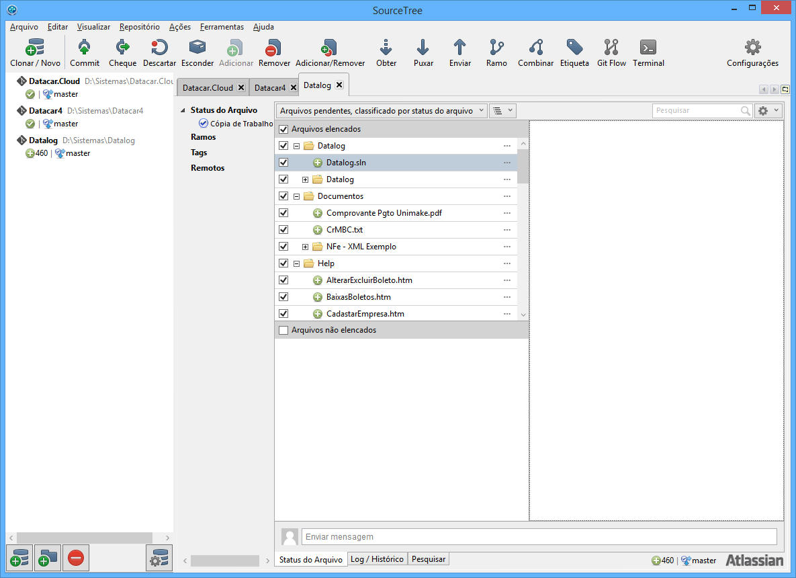Image resolution: width=796 pixels, height=578 pixels.
Task: Click the add folder icon in bookmarks bar
Action: pos(48,558)
